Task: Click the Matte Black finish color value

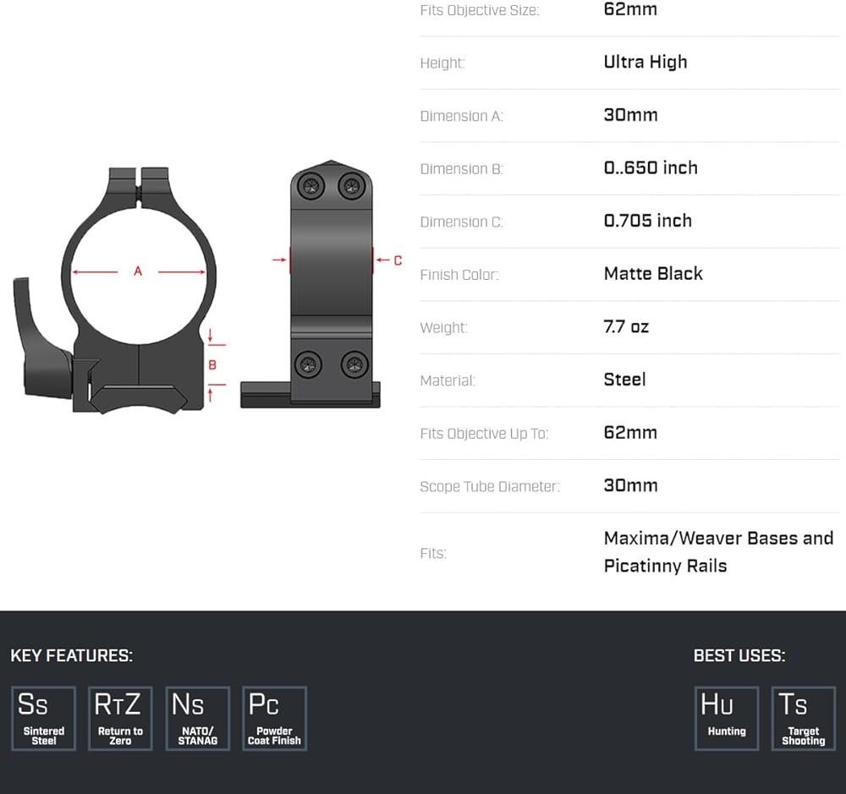Action: click(653, 274)
